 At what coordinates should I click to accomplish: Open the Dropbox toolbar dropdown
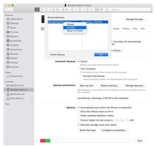pos(103,9)
